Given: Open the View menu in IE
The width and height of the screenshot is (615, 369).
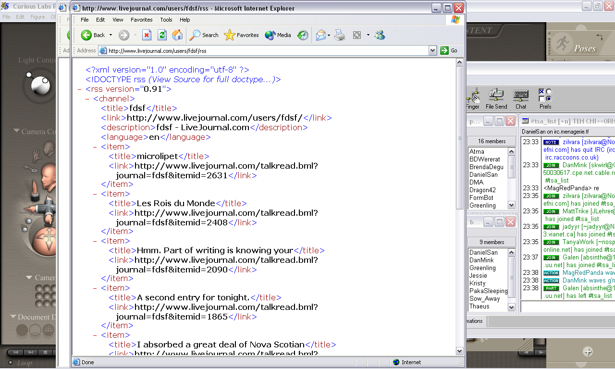Looking at the screenshot, I should [118, 20].
